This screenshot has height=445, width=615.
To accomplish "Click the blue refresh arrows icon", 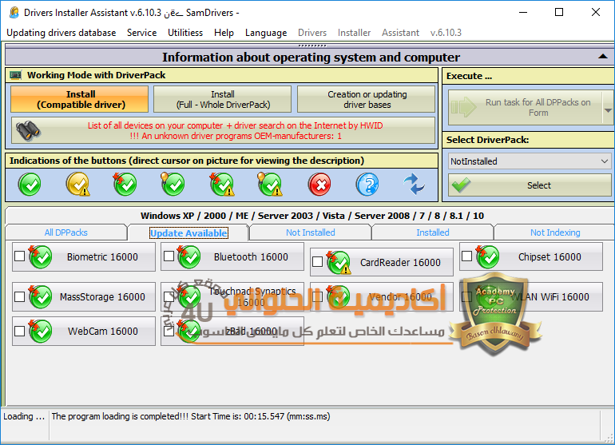I will tap(414, 185).
